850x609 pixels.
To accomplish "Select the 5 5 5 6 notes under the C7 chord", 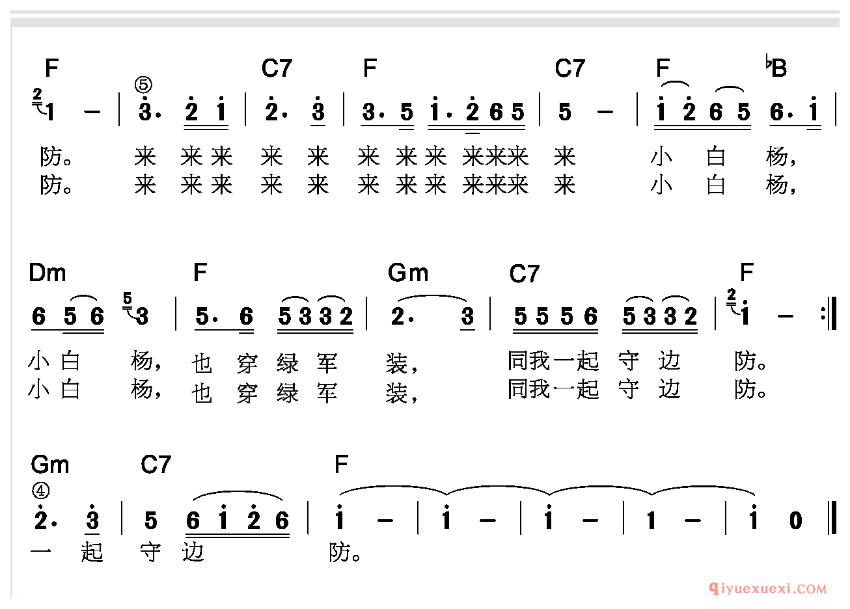I will (555, 317).
